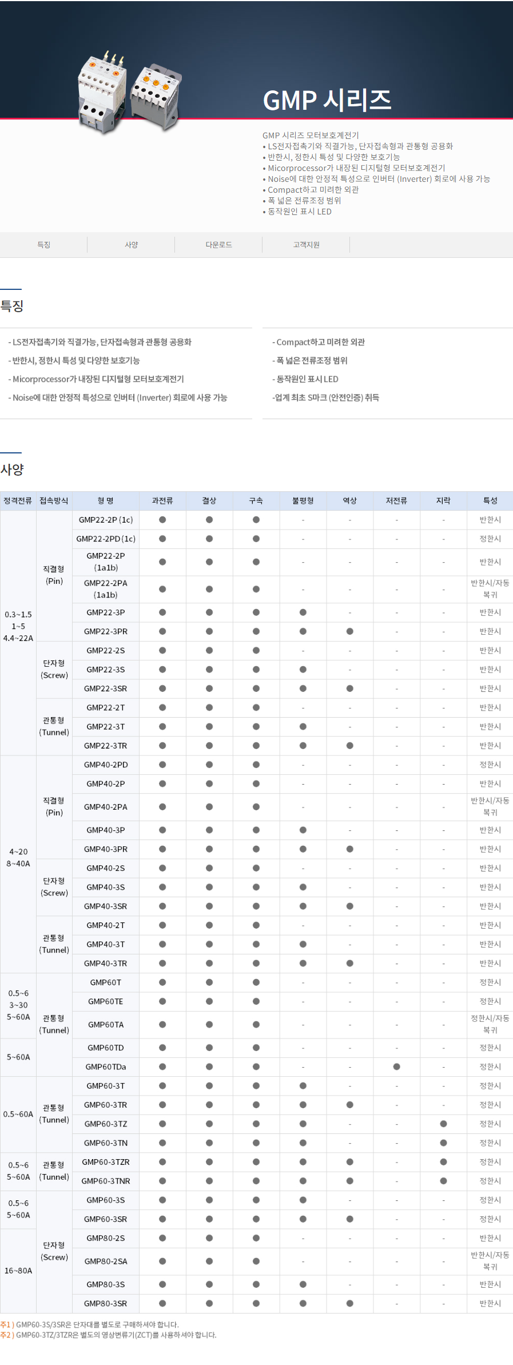Viewport: 513px width, 1365px height.
Task: Click the 지락 dot in the GMP60-3TNR row
Action: coord(443,1181)
